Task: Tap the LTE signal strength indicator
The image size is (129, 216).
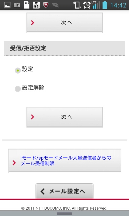Action: [x=96, y=5]
